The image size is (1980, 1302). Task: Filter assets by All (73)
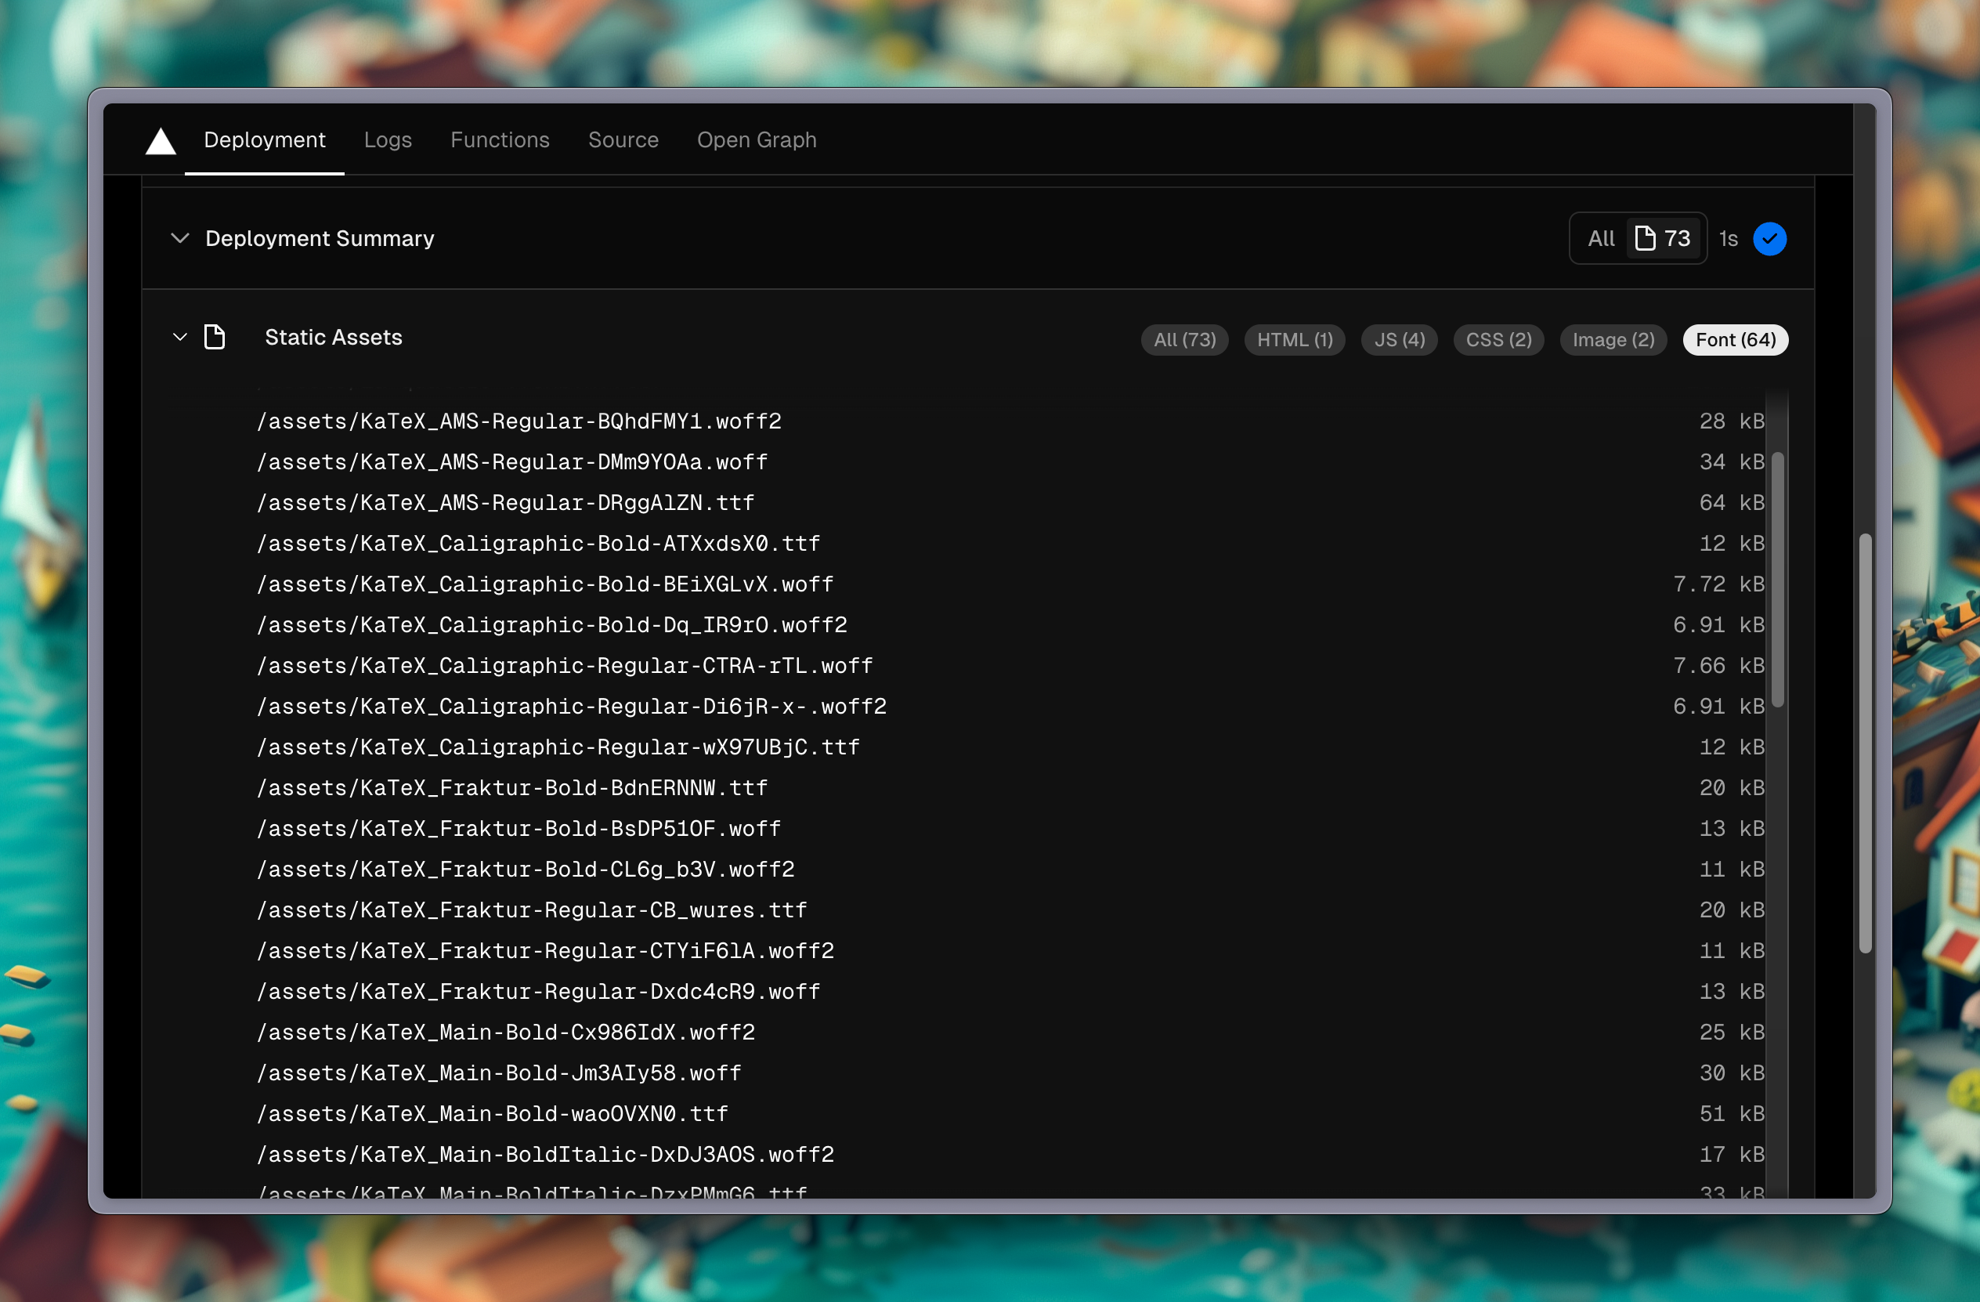click(x=1185, y=339)
